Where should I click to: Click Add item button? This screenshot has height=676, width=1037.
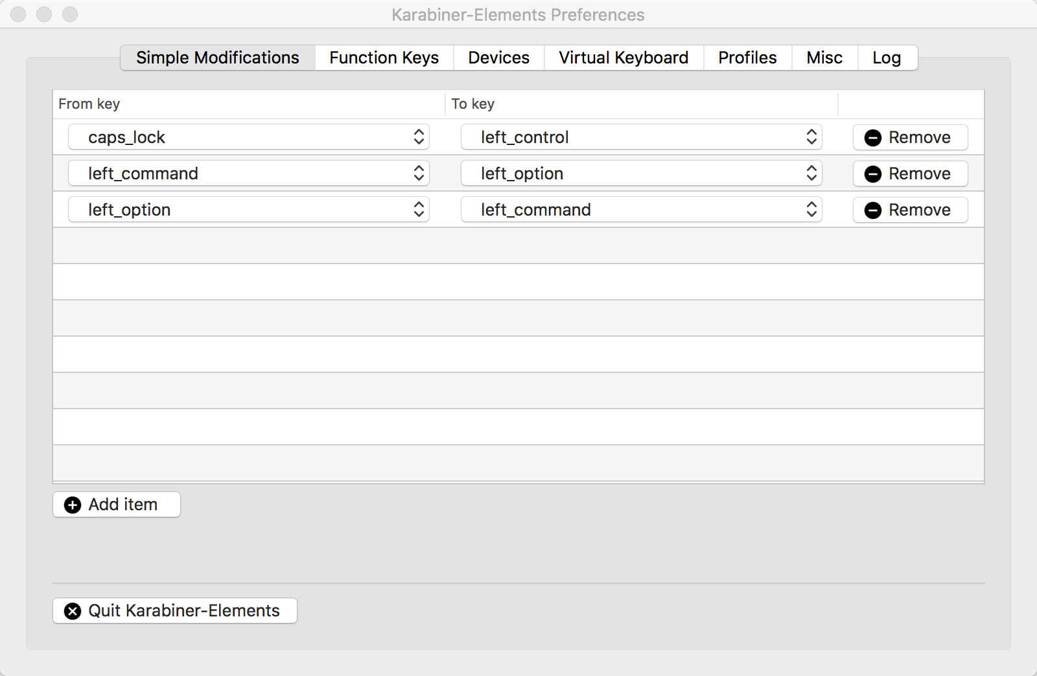[117, 504]
